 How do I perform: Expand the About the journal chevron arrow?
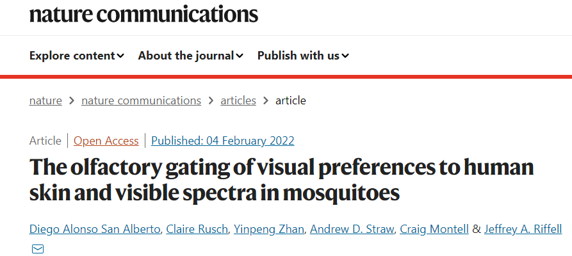240,56
